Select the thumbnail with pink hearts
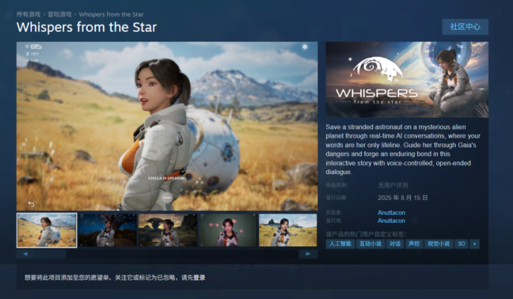Screen dimensions: 513x299 [x=228, y=230]
